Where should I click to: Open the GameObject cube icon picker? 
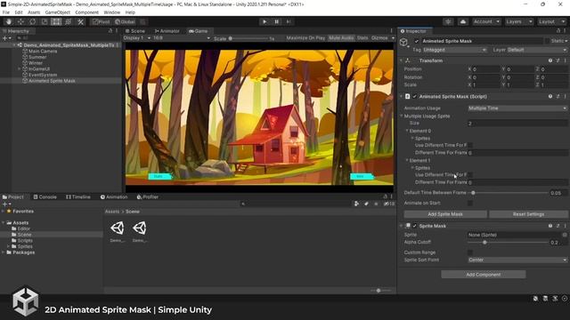point(403,43)
